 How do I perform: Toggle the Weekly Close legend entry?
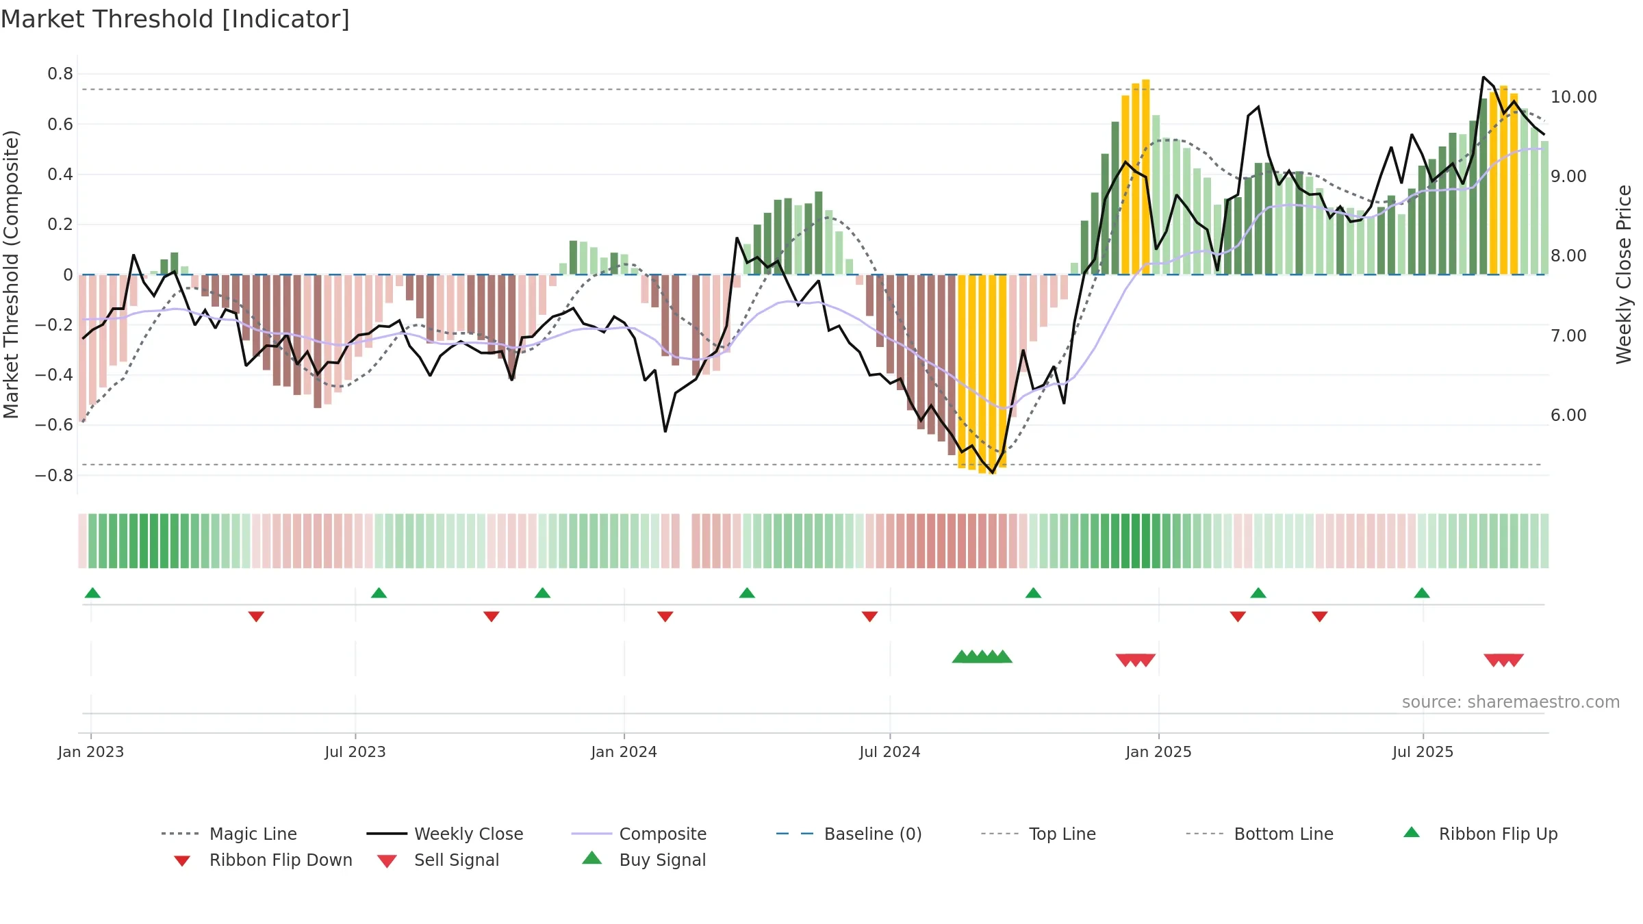pos(445,834)
